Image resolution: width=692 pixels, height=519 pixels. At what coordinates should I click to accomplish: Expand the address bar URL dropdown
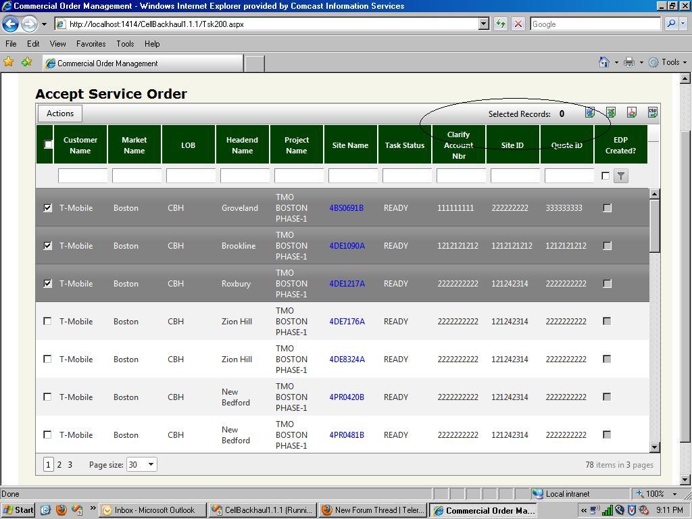point(484,24)
